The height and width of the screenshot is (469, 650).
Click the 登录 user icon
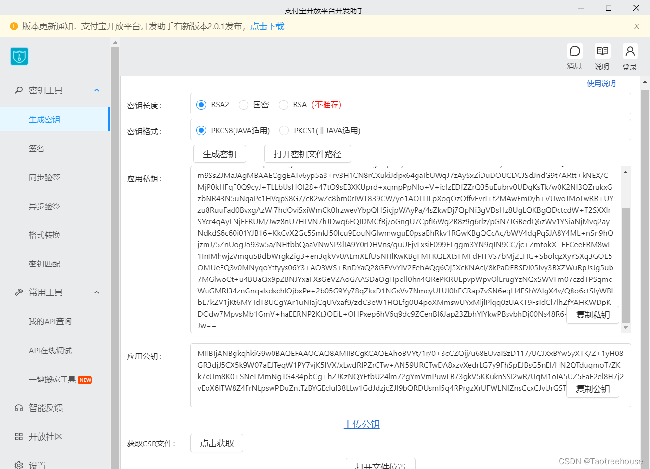tap(630, 51)
